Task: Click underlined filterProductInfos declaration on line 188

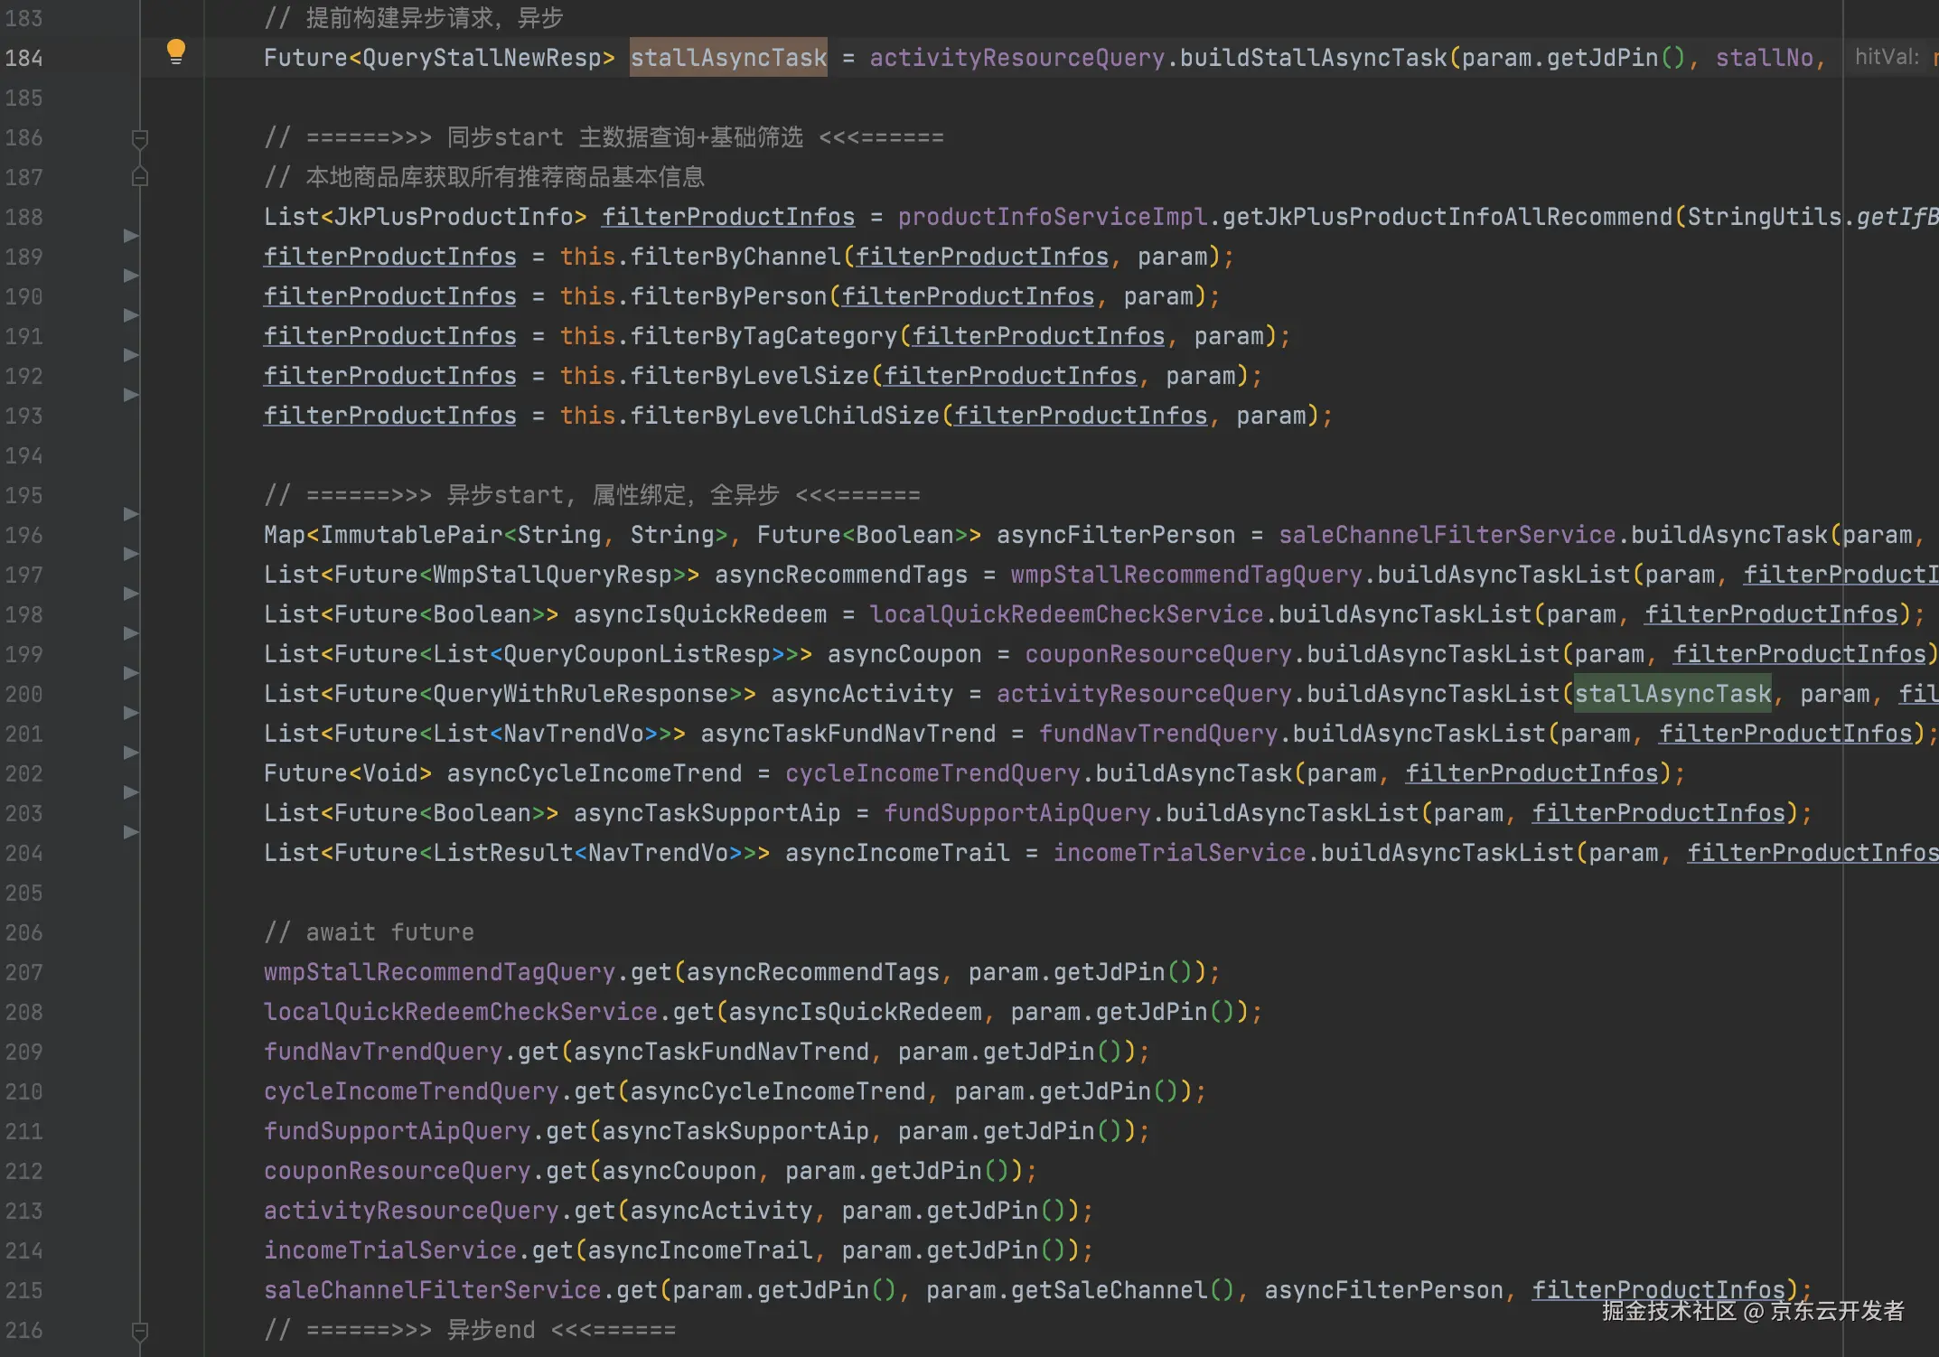Action: coord(728,217)
